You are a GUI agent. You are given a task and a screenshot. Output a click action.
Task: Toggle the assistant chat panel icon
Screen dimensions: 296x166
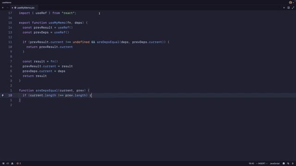click(x=288, y=163)
